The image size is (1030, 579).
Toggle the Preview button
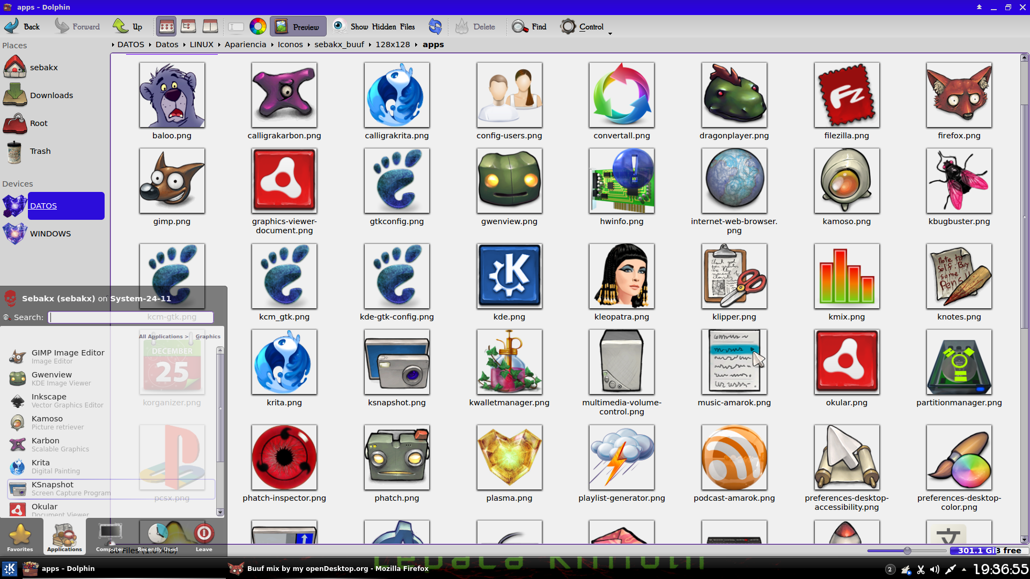tap(298, 26)
